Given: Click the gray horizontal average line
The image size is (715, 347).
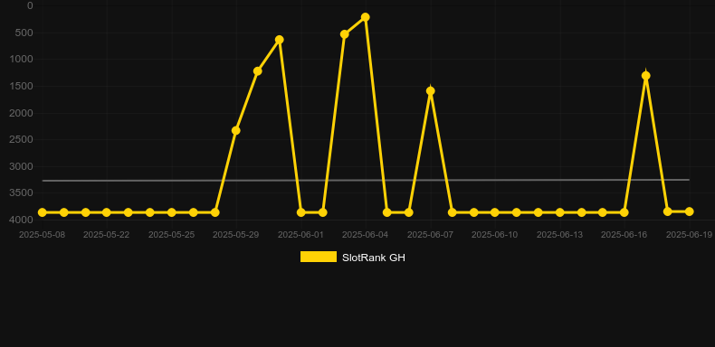Looking at the screenshot, I should click(x=366, y=181).
